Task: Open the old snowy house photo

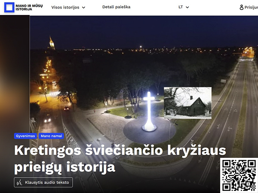Action: coord(188,103)
